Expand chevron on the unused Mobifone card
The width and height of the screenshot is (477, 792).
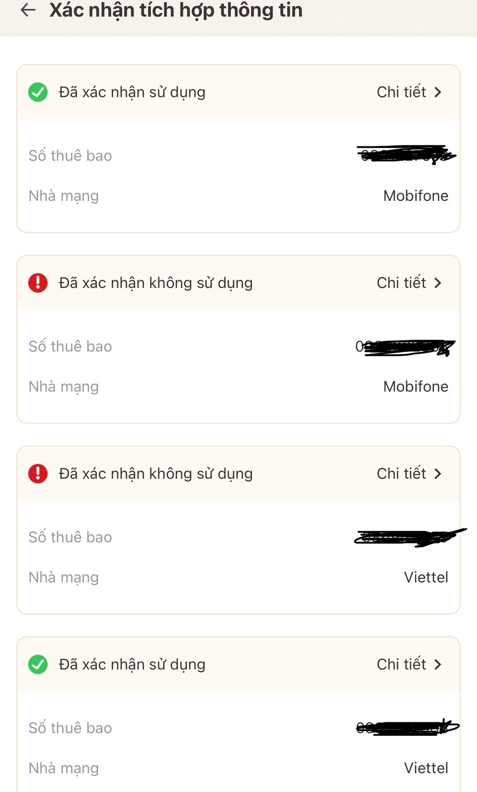438,283
